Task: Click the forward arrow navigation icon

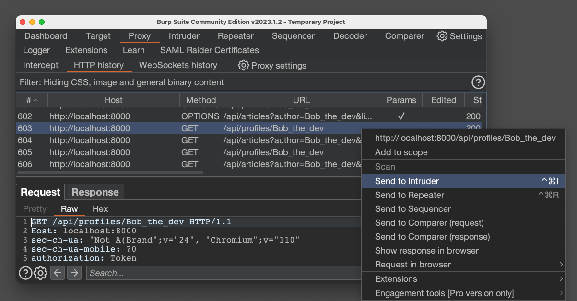Action: tap(74, 273)
